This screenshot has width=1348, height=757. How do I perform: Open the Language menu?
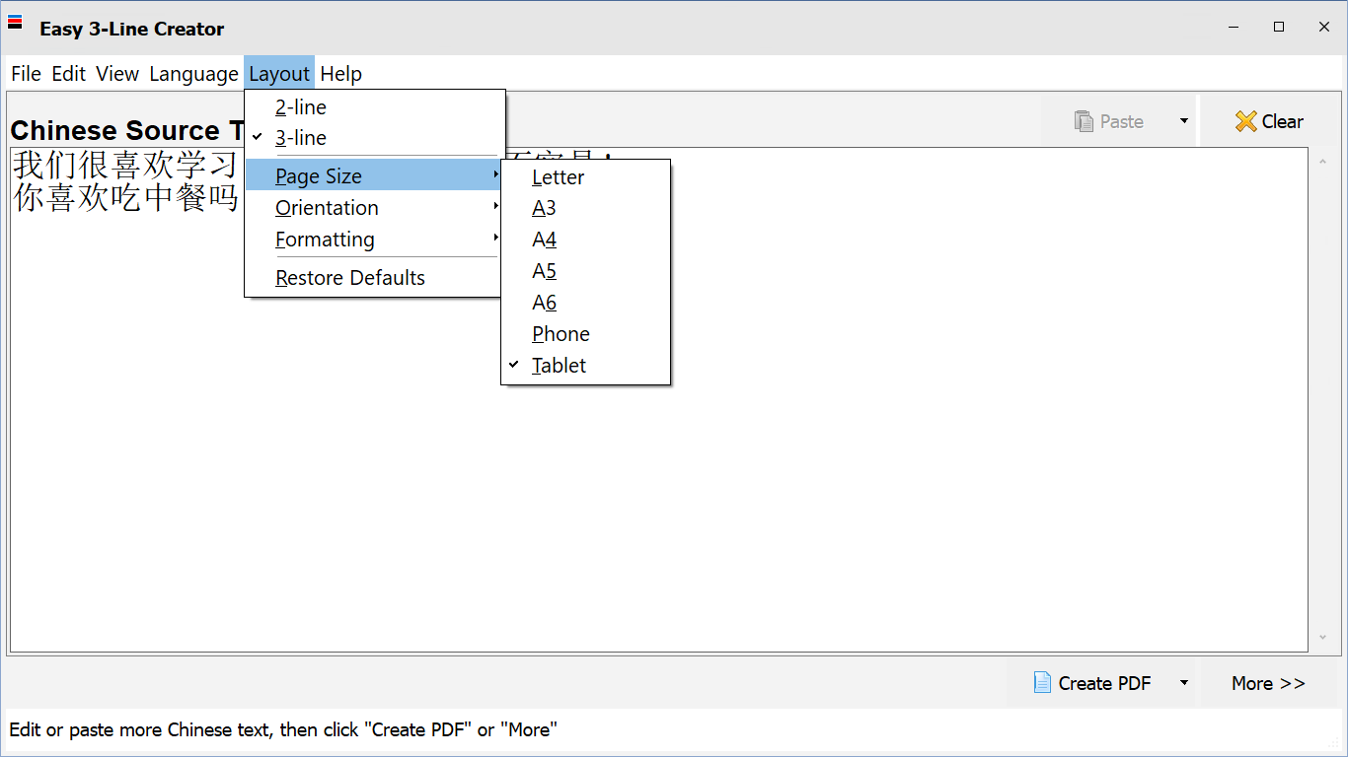193,74
